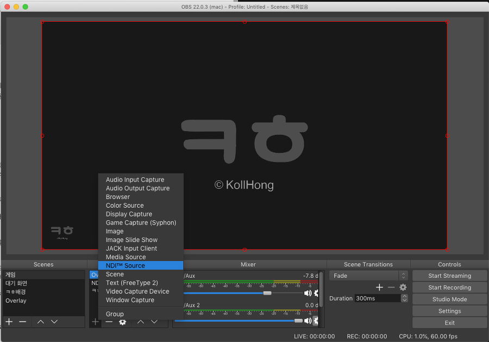Move scene up in Scenes list
This screenshot has height=342, width=489.
pyautogui.click(x=41, y=322)
